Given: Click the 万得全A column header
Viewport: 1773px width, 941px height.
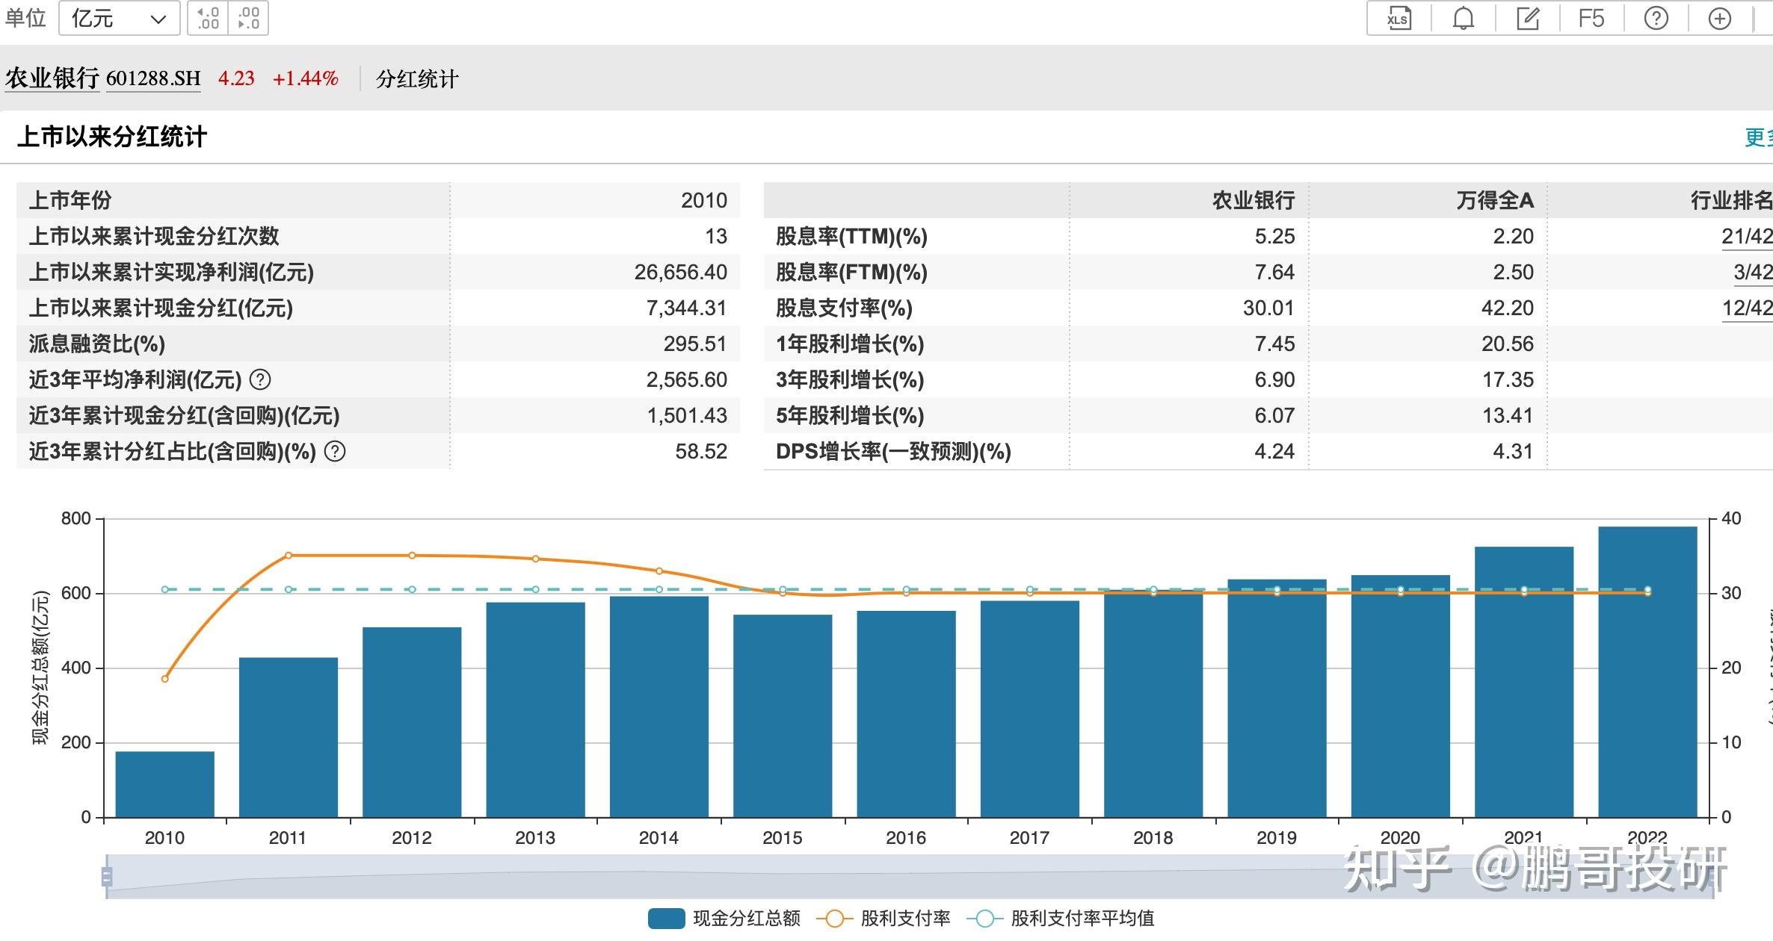Looking at the screenshot, I should (x=1495, y=200).
